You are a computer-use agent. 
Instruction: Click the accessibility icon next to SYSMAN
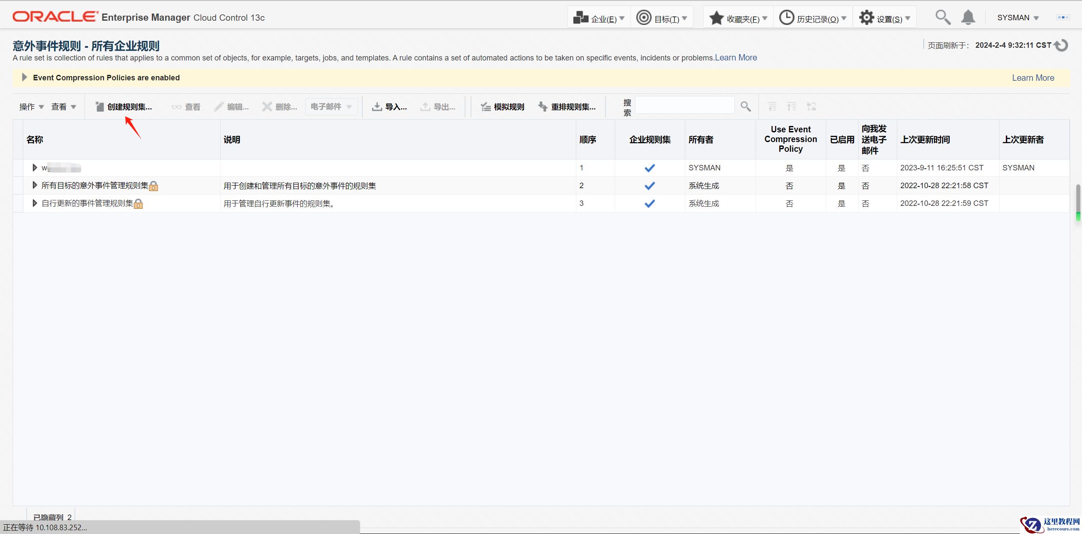1063,17
